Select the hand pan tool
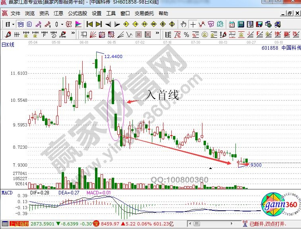Screen dimensions: 301x229 (x=183, y=24)
